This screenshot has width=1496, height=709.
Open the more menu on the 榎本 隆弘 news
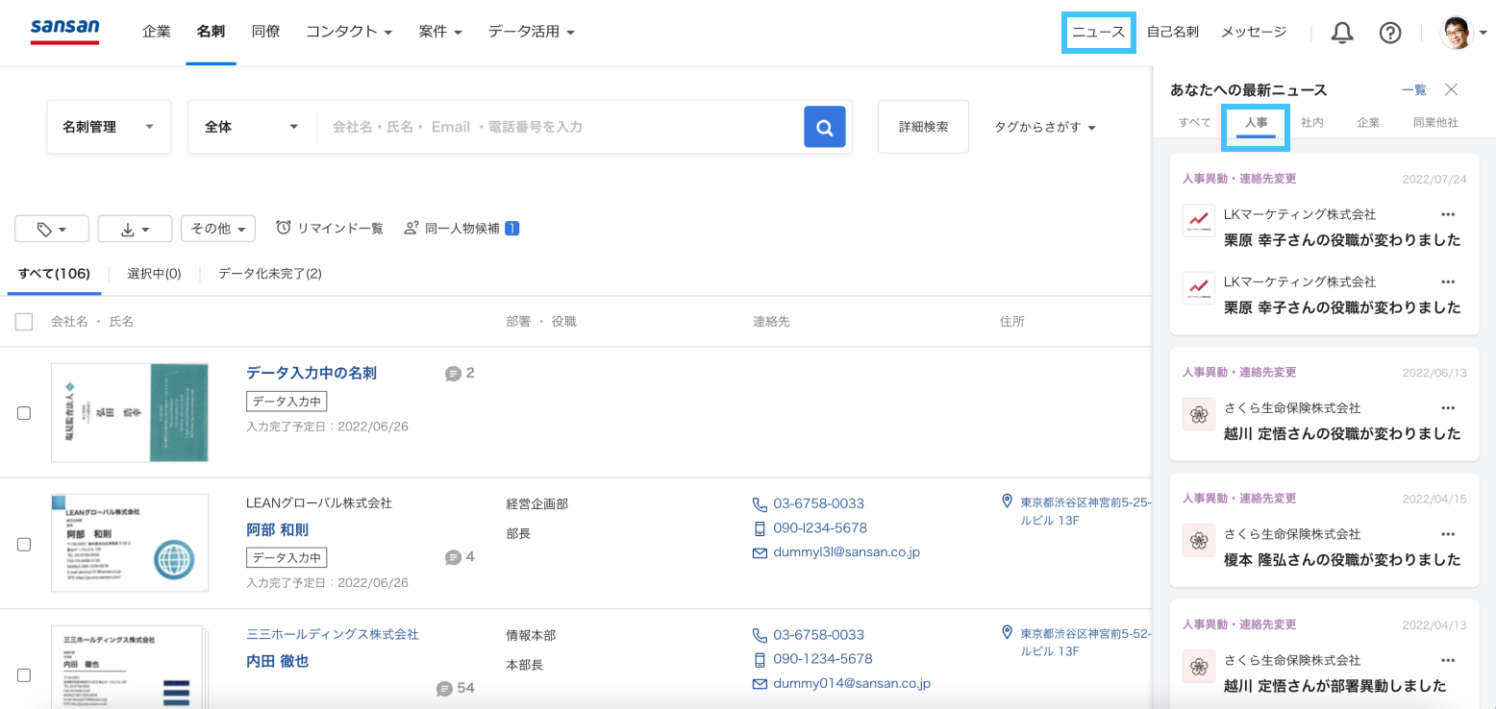click(1448, 533)
